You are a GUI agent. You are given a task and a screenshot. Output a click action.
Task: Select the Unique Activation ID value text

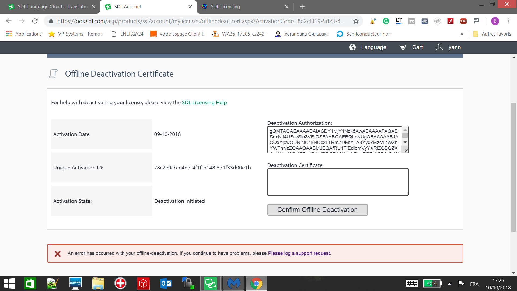point(202,168)
